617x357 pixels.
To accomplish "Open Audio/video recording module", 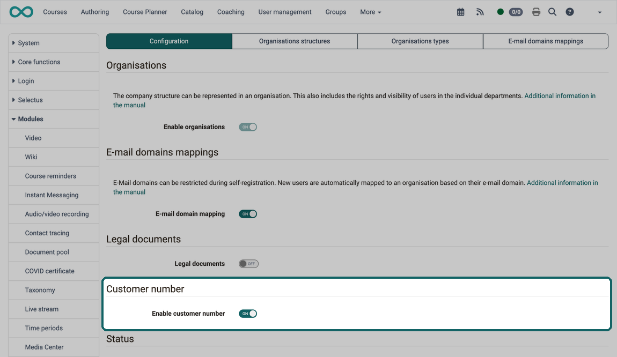I will coord(54,214).
